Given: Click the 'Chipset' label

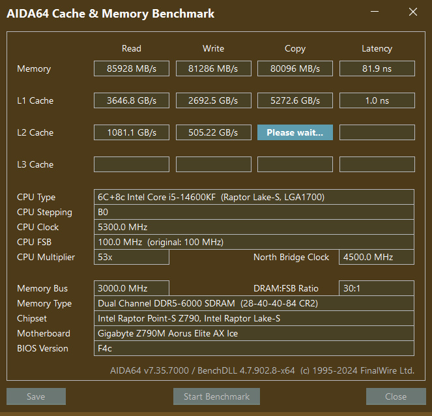Looking at the screenshot, I should [x=32, y=319].
